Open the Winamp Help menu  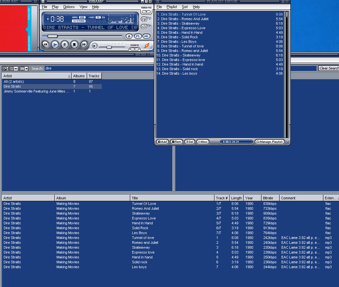pos(95,7)
